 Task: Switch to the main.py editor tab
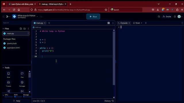click(40, 23)
